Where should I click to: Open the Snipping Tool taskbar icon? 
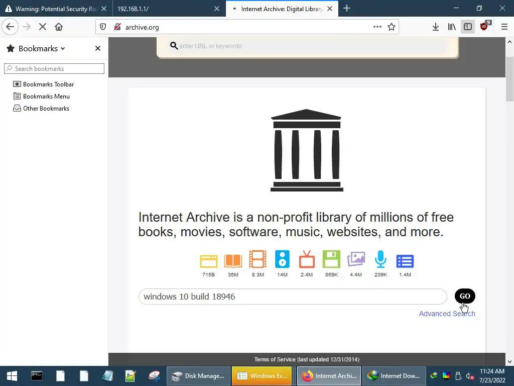pyautogui.click(x=155, y=376)
